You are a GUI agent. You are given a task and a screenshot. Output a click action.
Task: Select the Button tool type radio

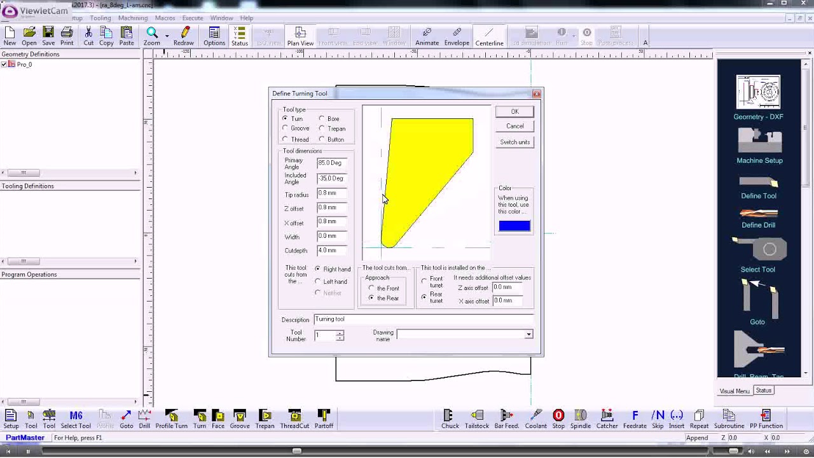point(322,139)
